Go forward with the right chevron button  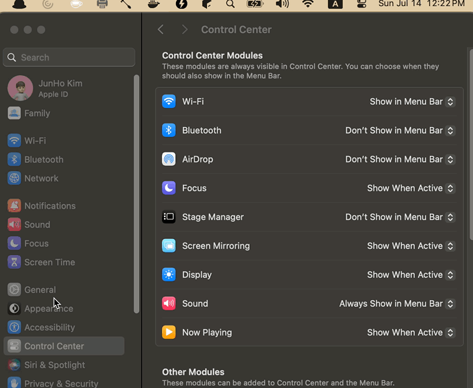(x=185, y=30)
